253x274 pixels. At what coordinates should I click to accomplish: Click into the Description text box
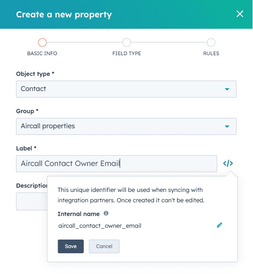click(x=32, y=201)
